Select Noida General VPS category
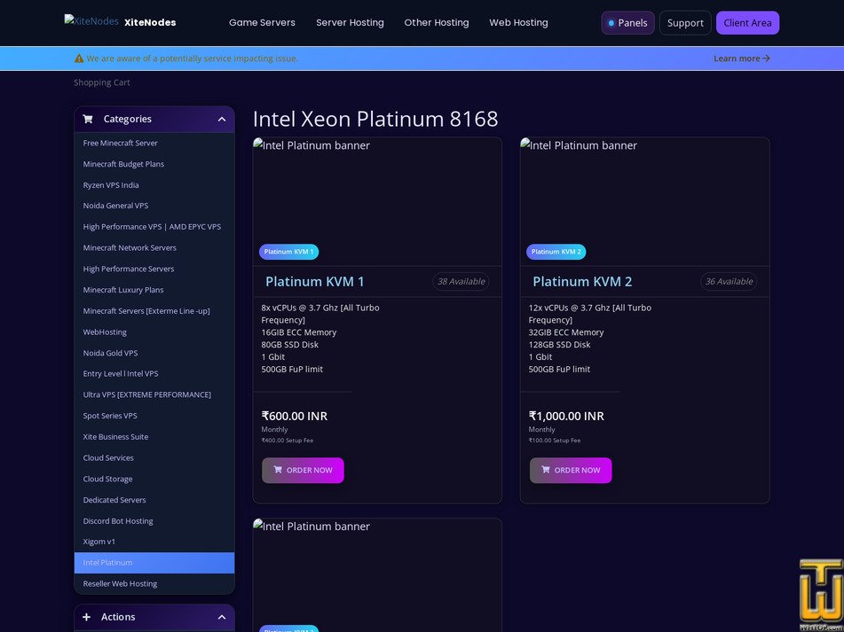Image resolution: width=844 pixels, height=632 pixels. (x=154, y=206)
